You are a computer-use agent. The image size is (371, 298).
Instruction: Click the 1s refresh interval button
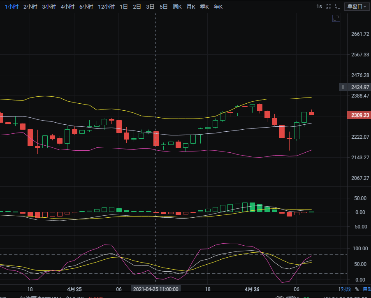point(319,7)
